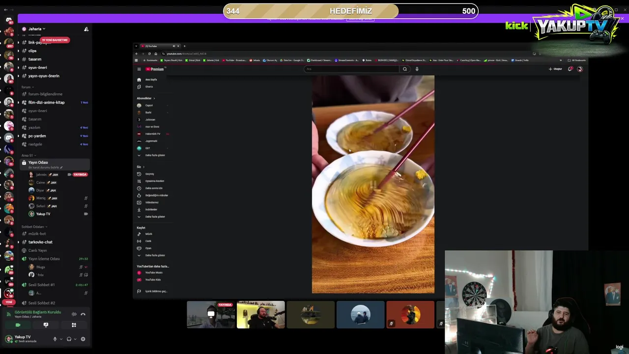The image size is (629, 354).
Task: Jump to the 19 yeni bahsetme pill
Action: coord(55,40)
